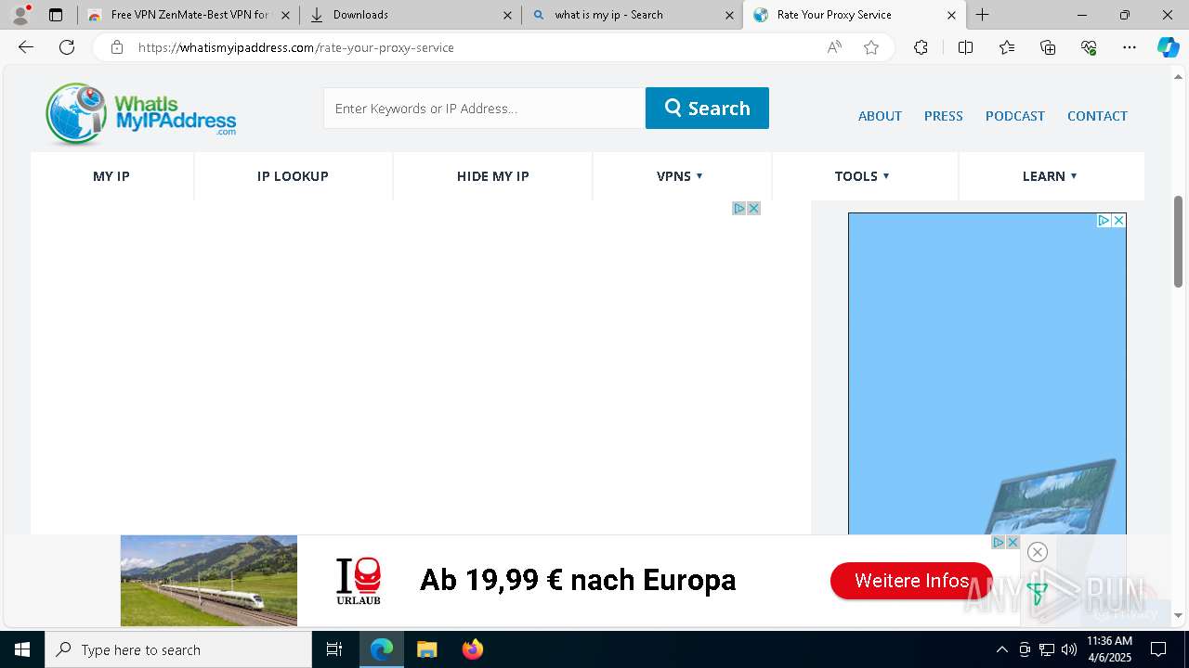Open the PRESS link

point(943,116)
